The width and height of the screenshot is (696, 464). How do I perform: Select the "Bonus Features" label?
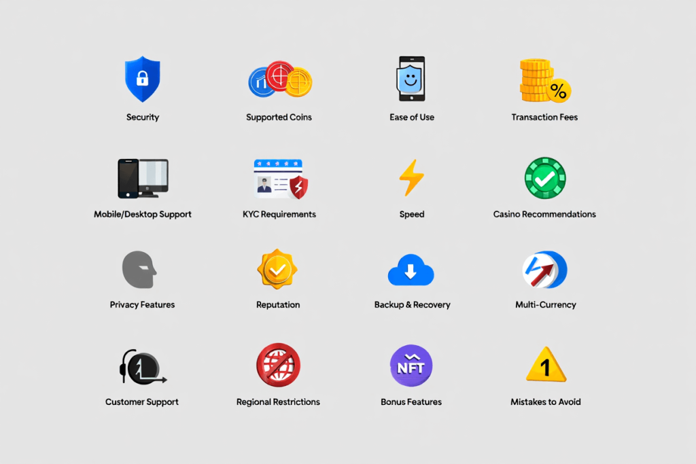click(x=411, y=402)
